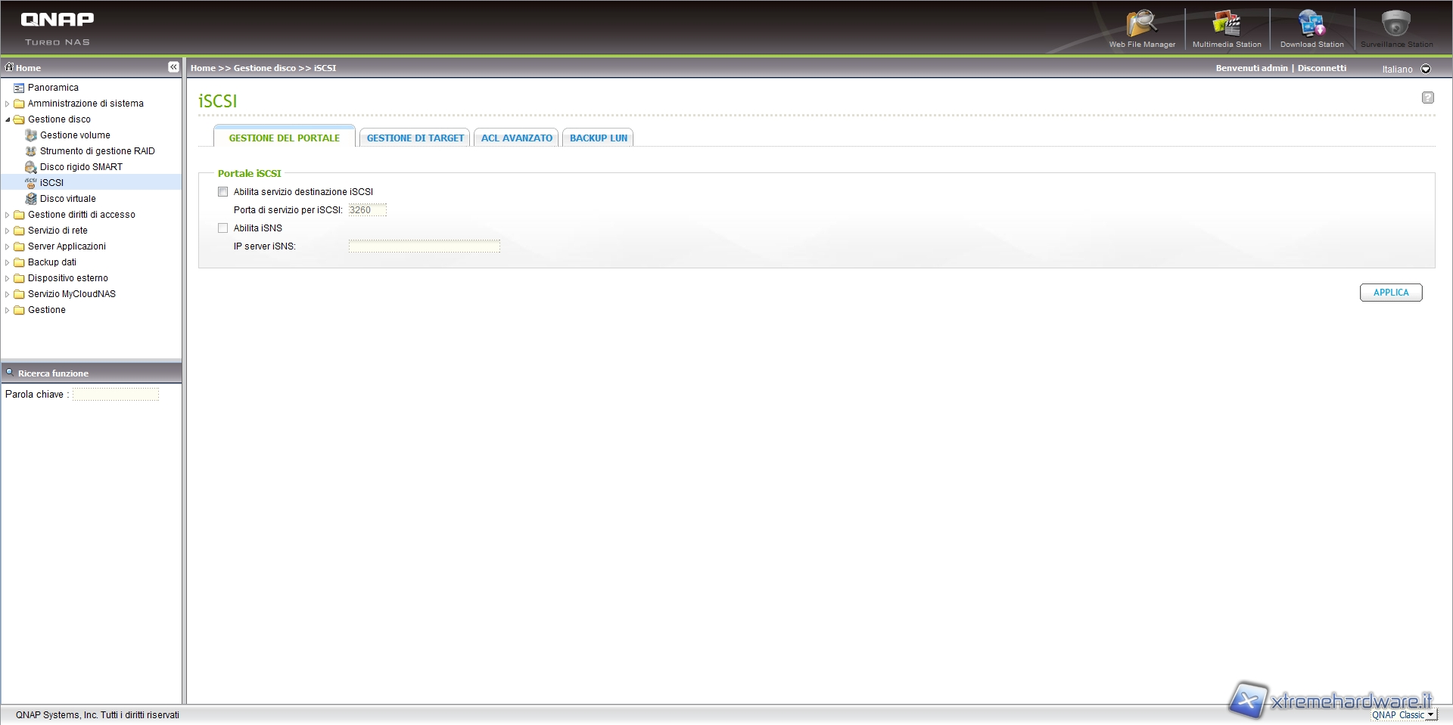1453x725 pixels.
Task: Enable iSCSI target service checkbox
Action: coord(223,192)
